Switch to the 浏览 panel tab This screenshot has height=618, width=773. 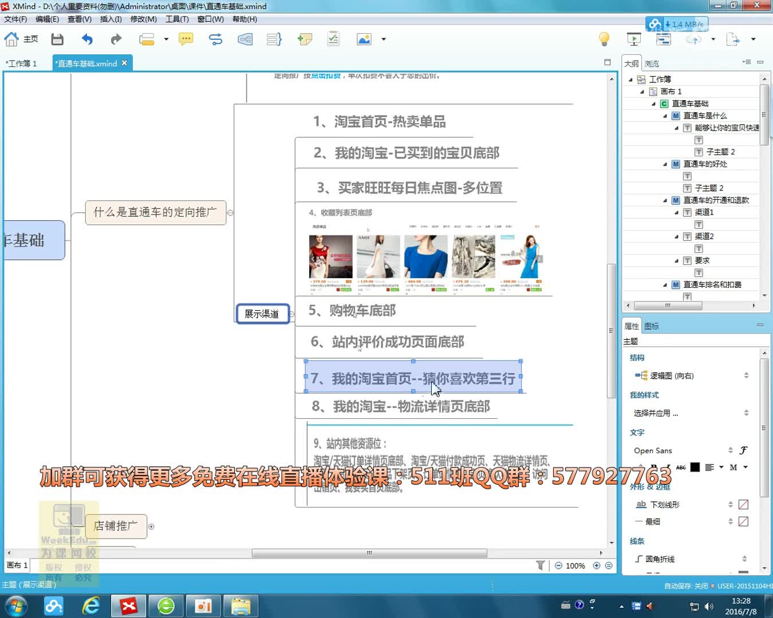pyautogui.click(x=652, y=64)
